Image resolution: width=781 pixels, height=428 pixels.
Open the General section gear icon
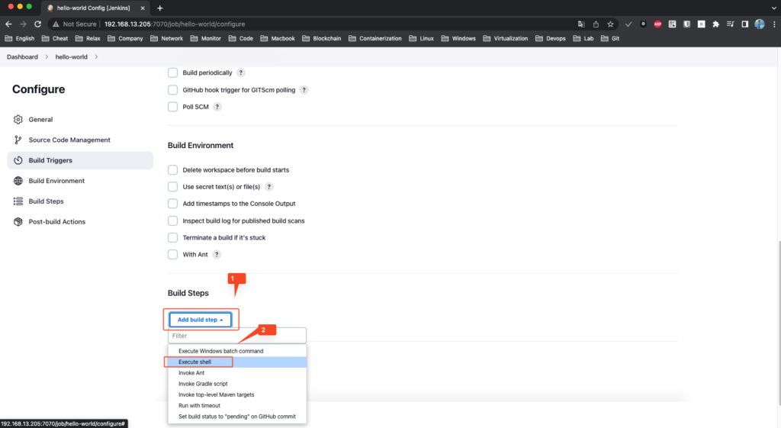pos(18,120)
